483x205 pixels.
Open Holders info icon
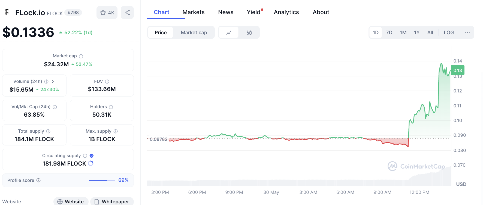111,107
